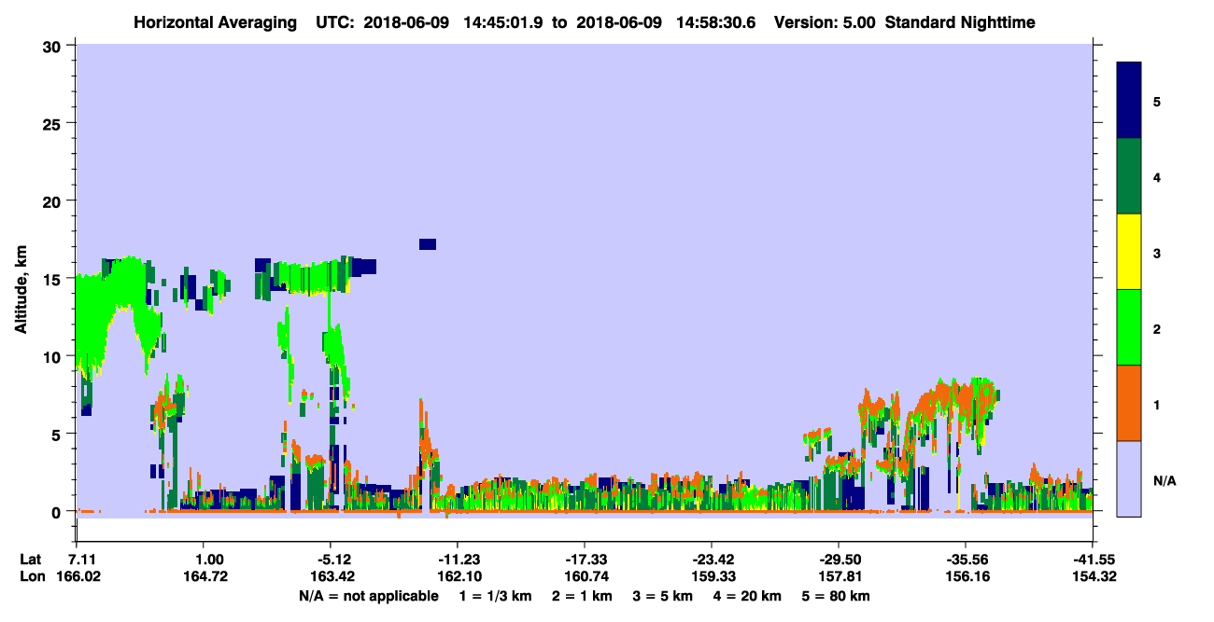Click the longitude value 157.81
1214x622 pixels.
pos(839,577)
